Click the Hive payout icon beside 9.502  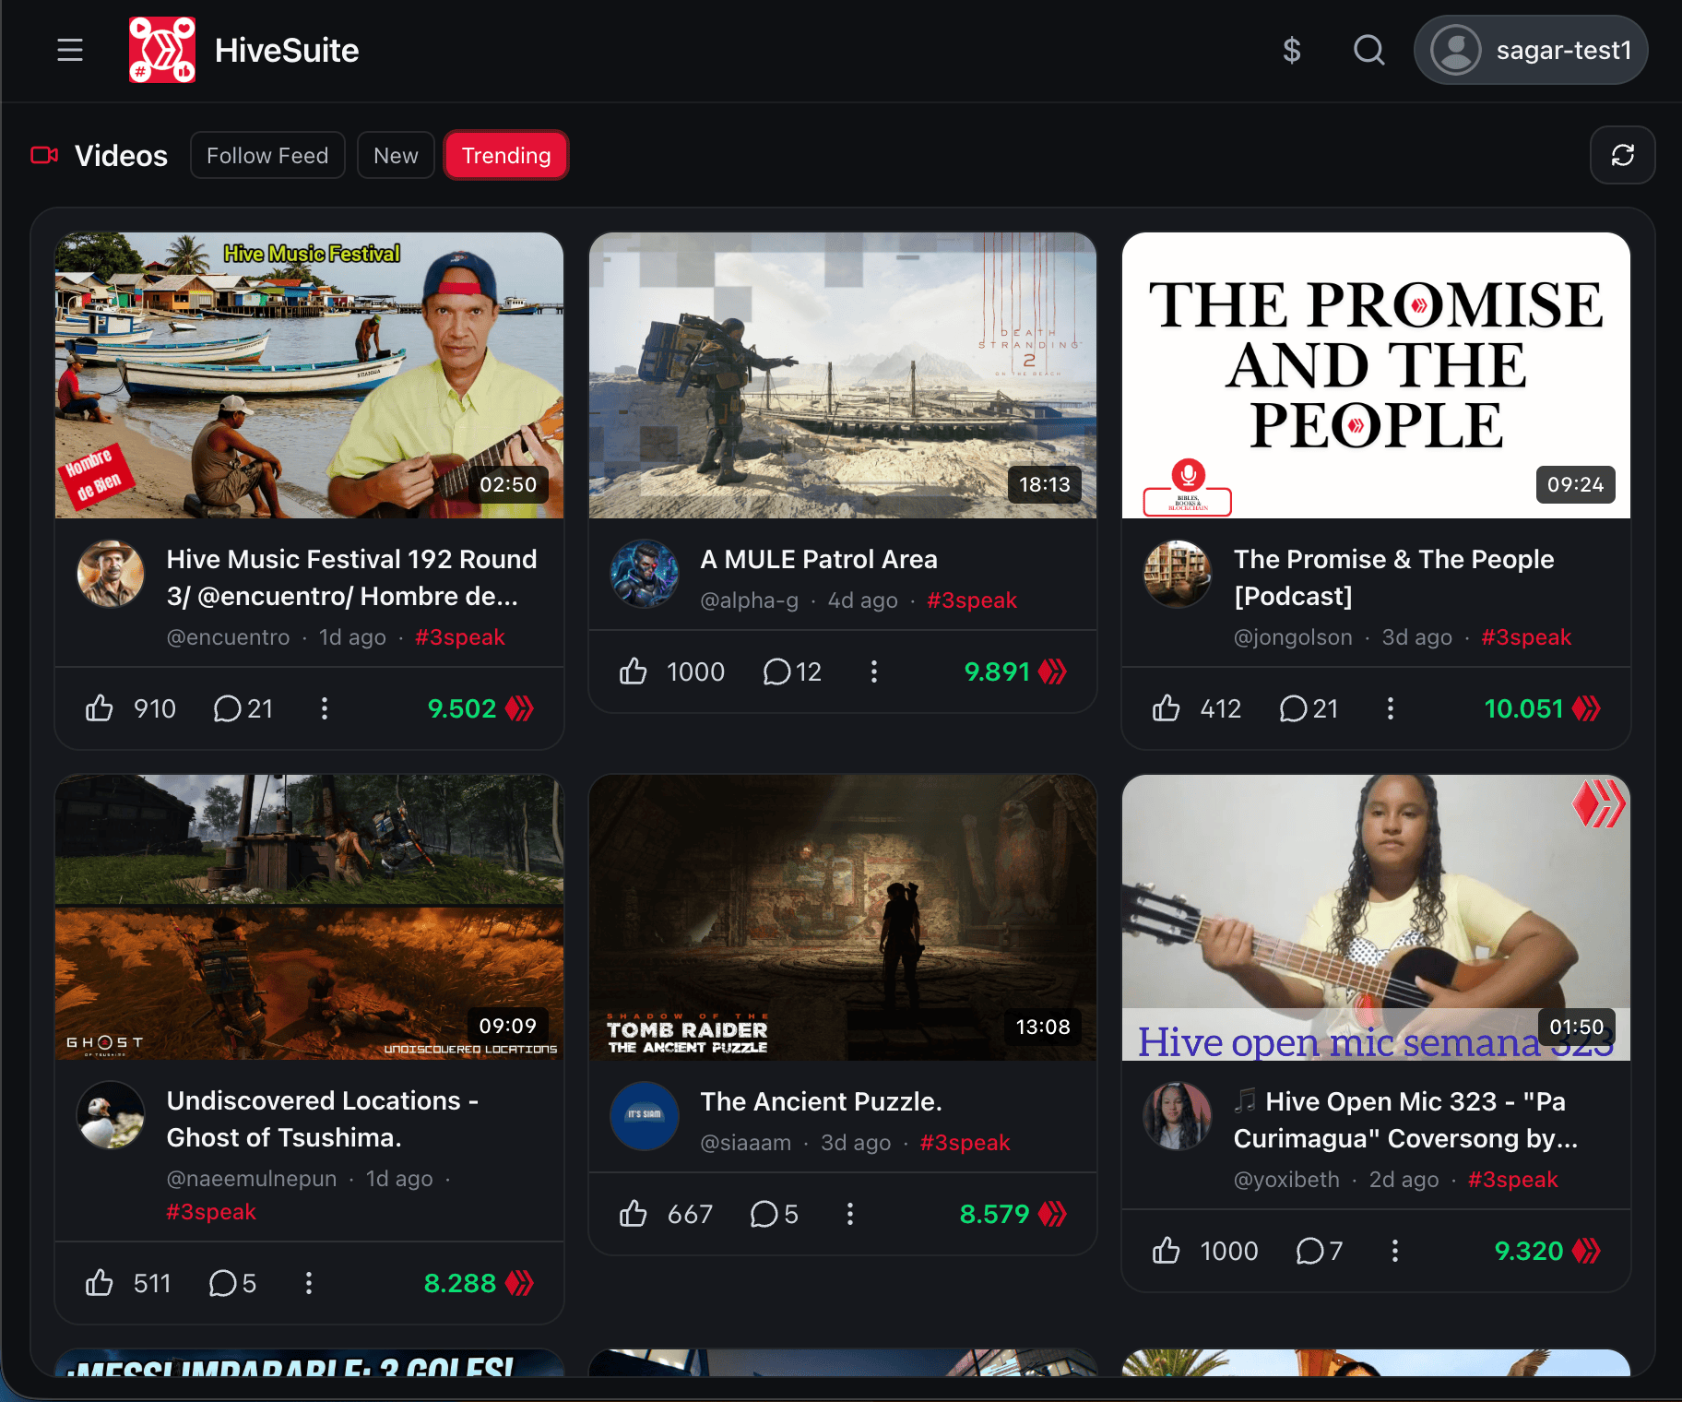click(520, 708)
